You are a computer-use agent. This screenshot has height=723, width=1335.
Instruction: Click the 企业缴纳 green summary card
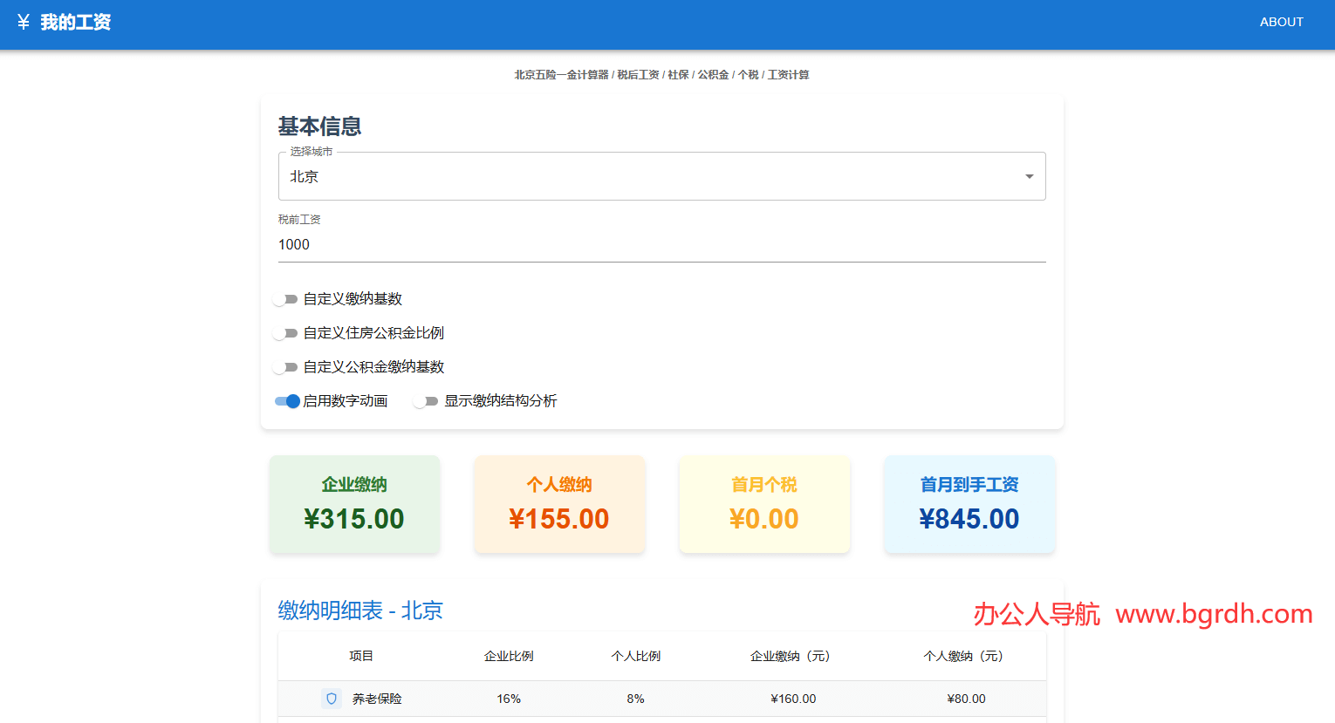click(x=354, y=504)
